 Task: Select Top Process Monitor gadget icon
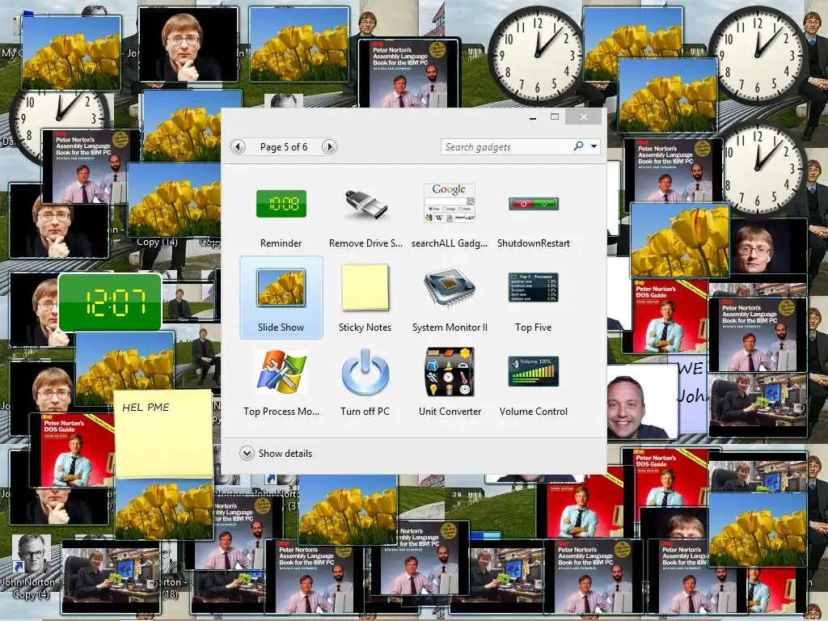tap(281, 371)
